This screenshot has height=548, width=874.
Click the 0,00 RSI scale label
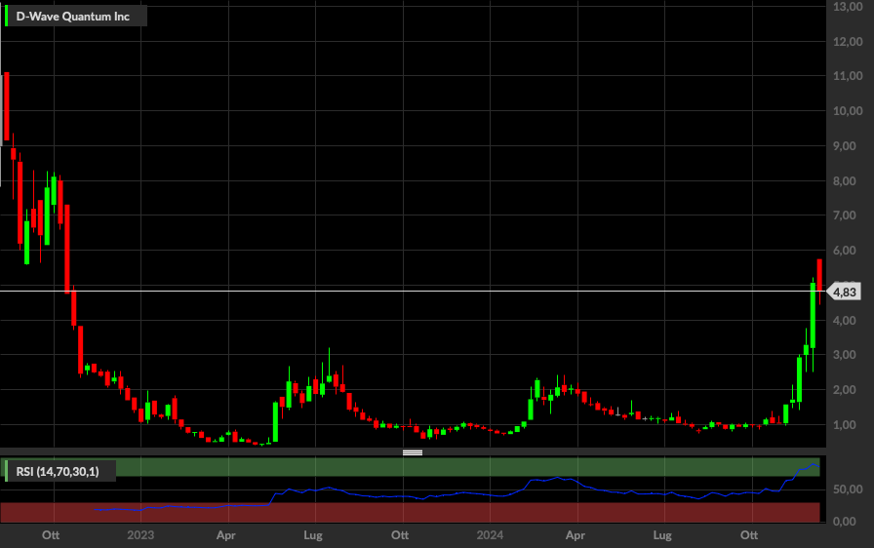click(845, 522)
